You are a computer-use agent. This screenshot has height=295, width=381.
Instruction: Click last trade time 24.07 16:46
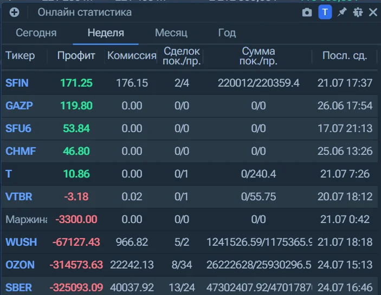click(x=345, y=287)
